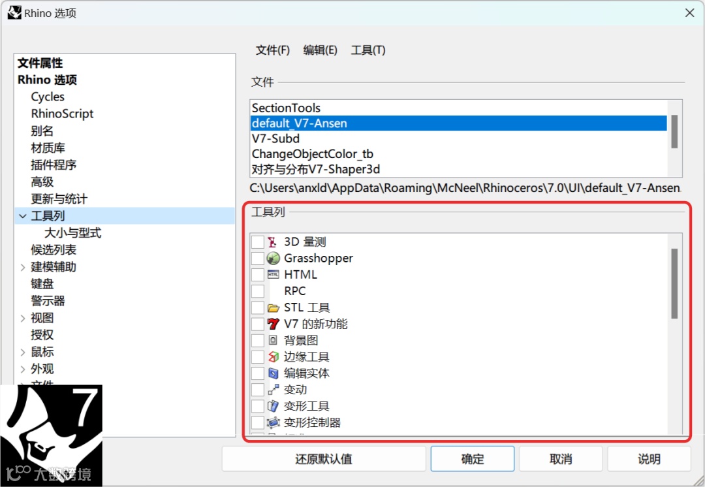Click the Grasshopper toolbar icon
This screenshot has height=487, width=705.
click(x=273, y=258)
